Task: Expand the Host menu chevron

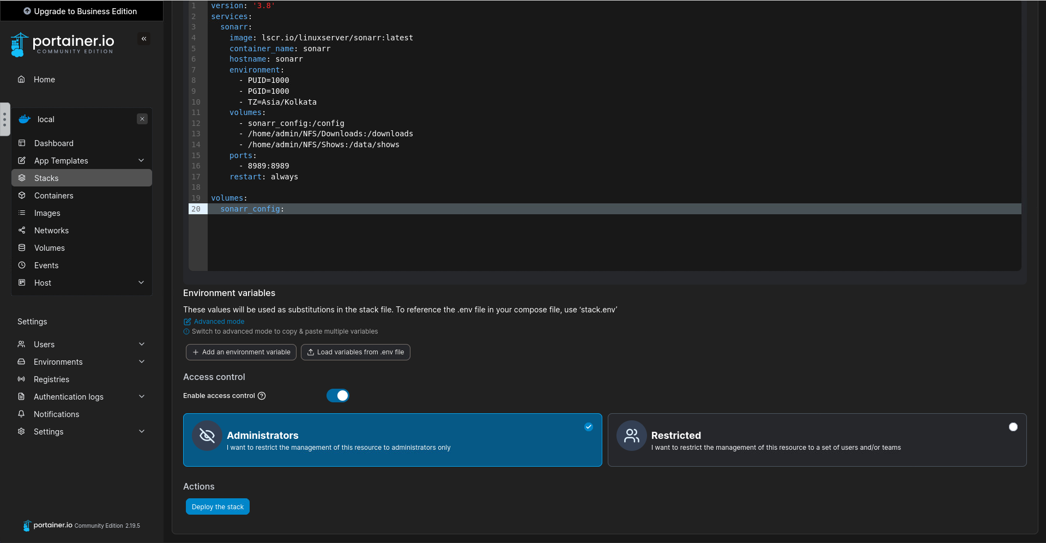Action: pos(141,283)
